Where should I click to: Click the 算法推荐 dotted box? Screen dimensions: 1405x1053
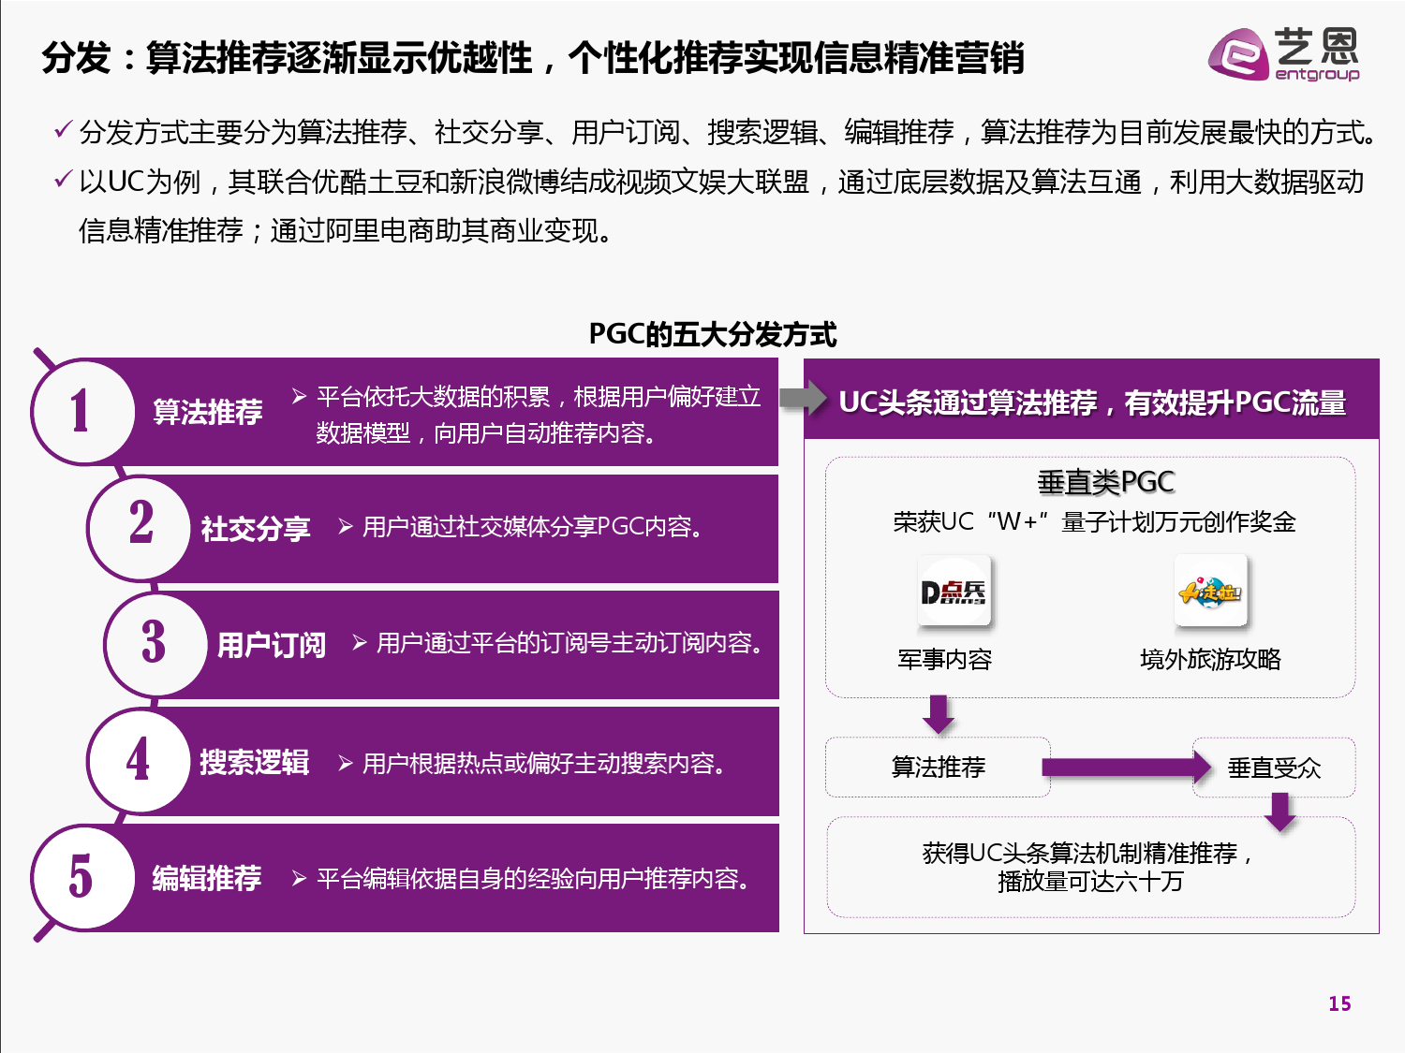(938, 768)
